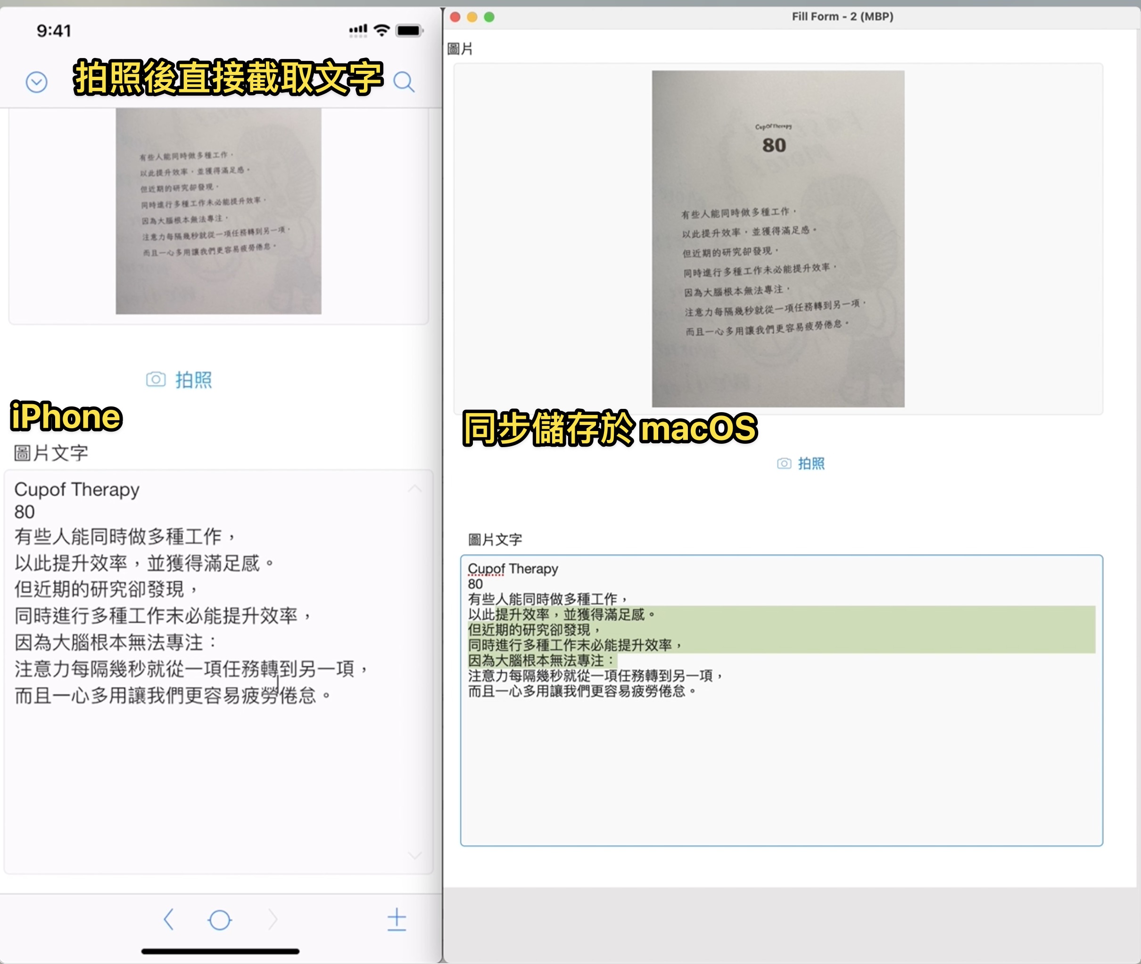Collapse the 圖片文字 field with the up chevron
1141x964 pixels.
tap(414, 489)
